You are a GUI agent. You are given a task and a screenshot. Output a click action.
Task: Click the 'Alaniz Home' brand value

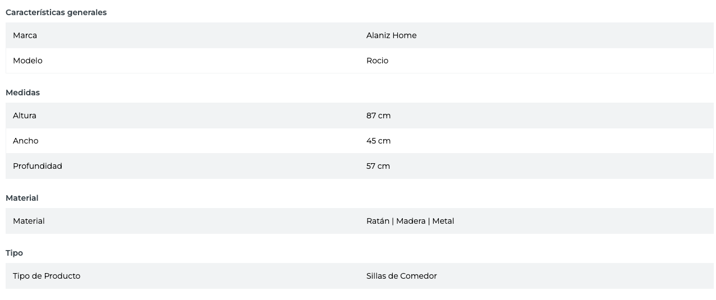pos(391,35)
